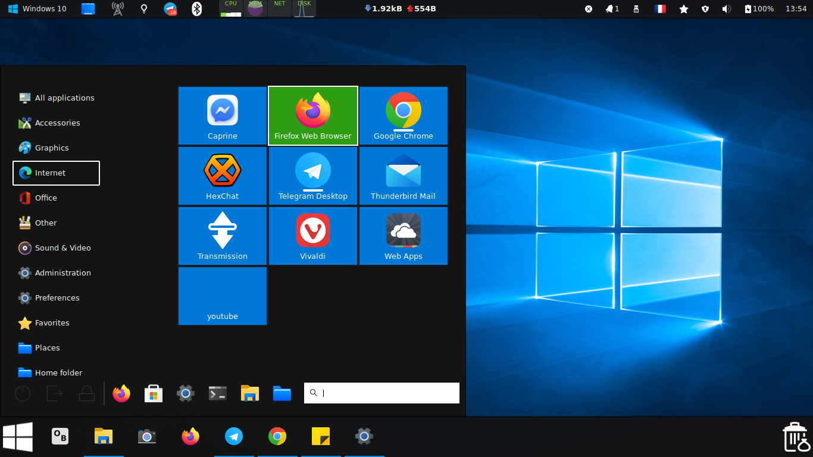Select Preferences category

[57, 298]
